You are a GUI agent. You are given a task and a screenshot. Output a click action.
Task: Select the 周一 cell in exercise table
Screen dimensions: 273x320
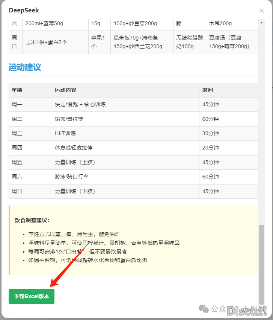(30, 105)
